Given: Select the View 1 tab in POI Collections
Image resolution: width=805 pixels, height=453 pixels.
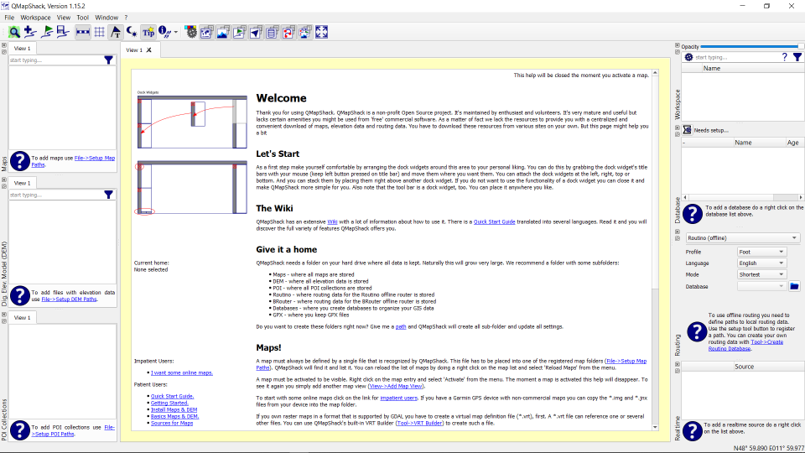Looking at the screenshot, I should point(22,317).
